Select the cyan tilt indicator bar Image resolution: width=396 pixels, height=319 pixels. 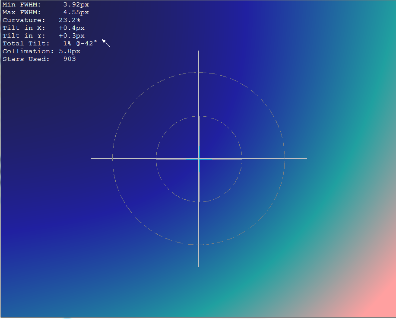pyautogui.click(x=193, y=159)
